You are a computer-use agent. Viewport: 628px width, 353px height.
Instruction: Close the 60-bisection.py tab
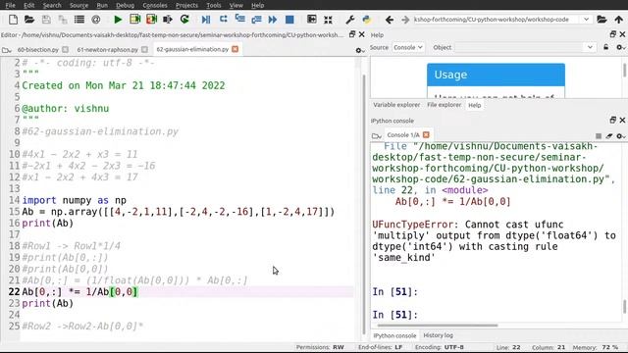pyautogui.click(x=66, y=49)
